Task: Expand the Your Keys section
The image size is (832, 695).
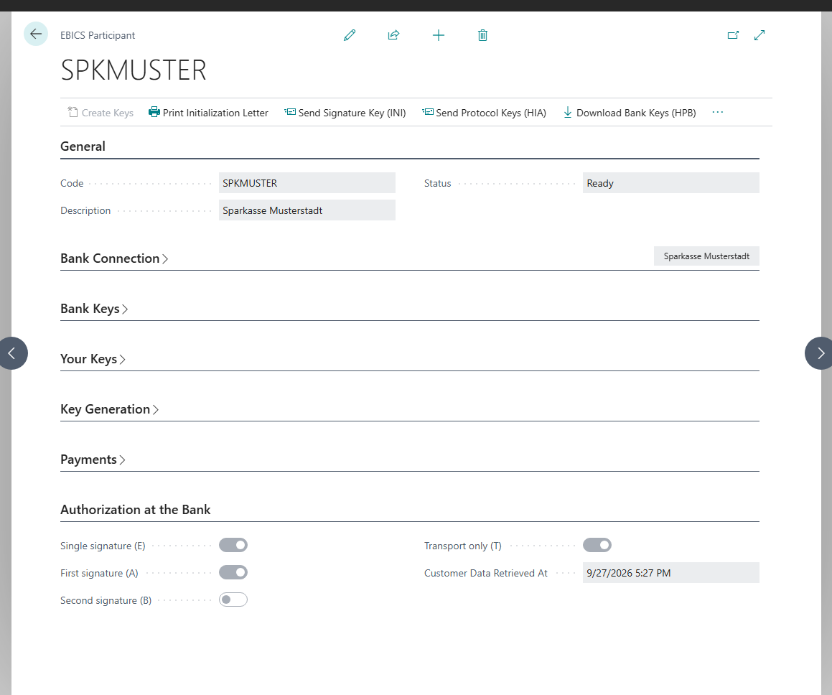Action: click(x=93, y=359)
